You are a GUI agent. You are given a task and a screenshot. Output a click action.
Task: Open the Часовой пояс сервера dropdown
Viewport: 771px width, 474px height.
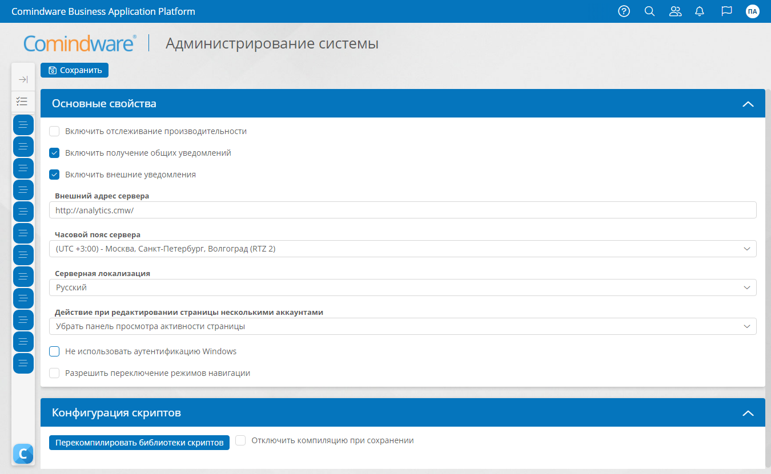point(403,249)
